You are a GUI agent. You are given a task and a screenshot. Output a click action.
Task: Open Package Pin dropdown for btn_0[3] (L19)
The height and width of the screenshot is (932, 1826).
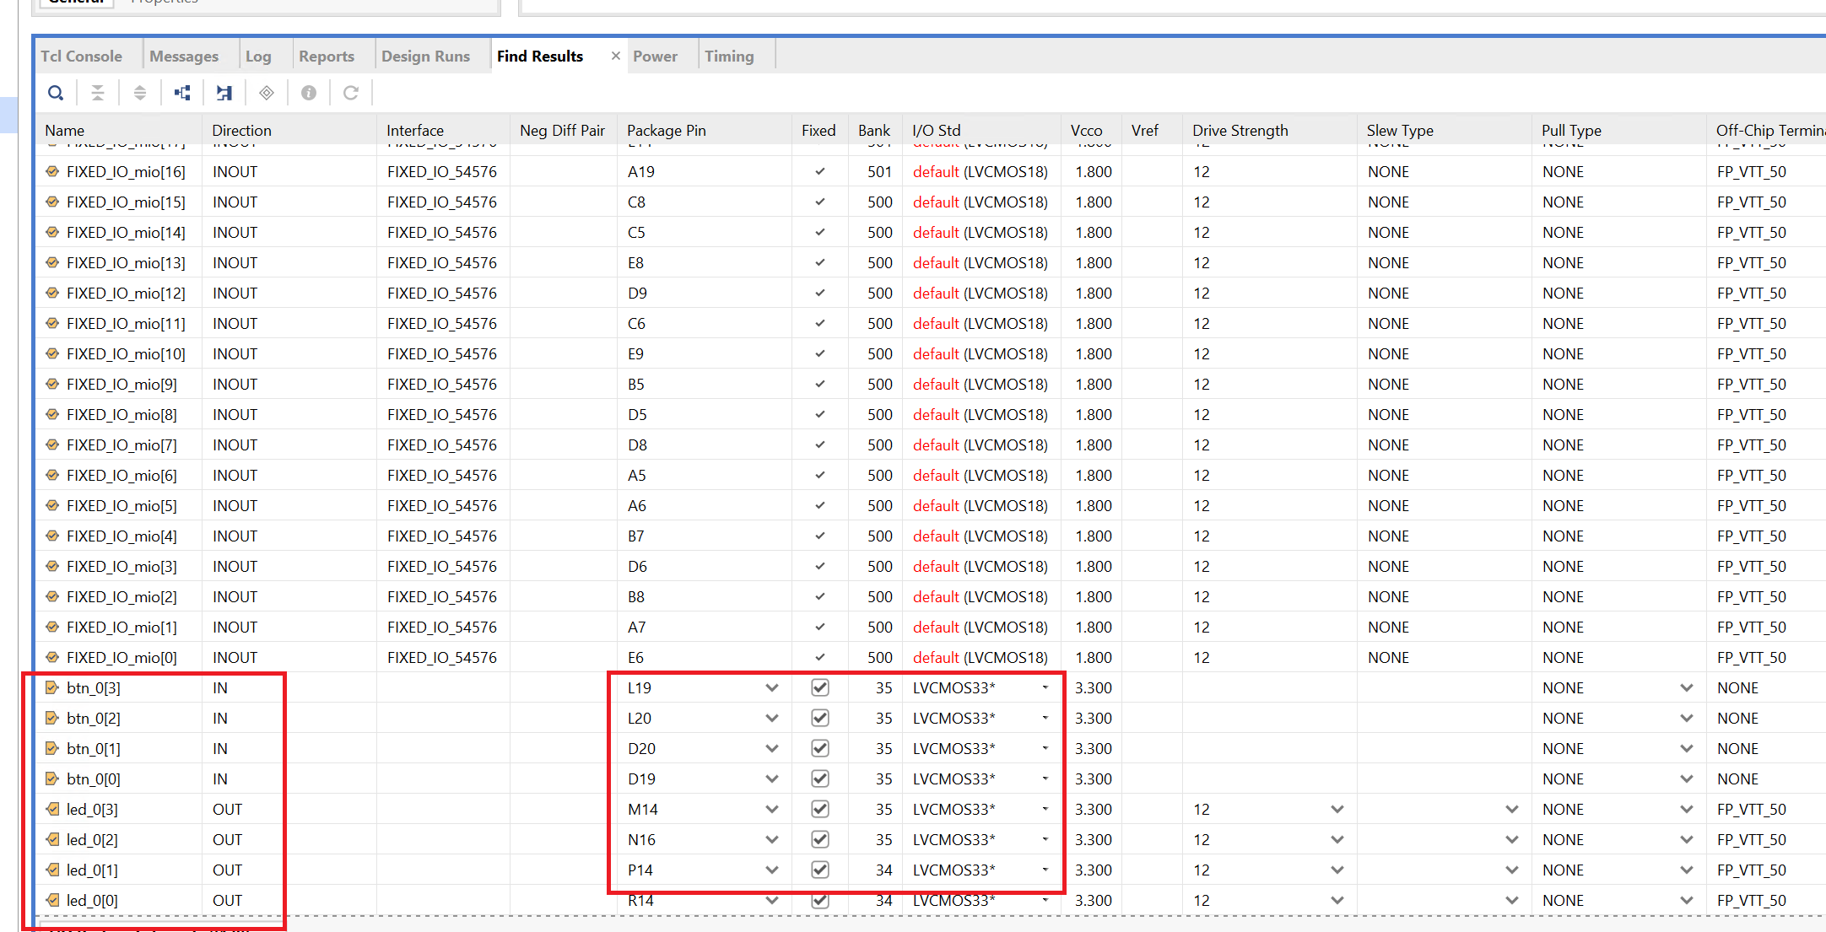coord(771,687)
